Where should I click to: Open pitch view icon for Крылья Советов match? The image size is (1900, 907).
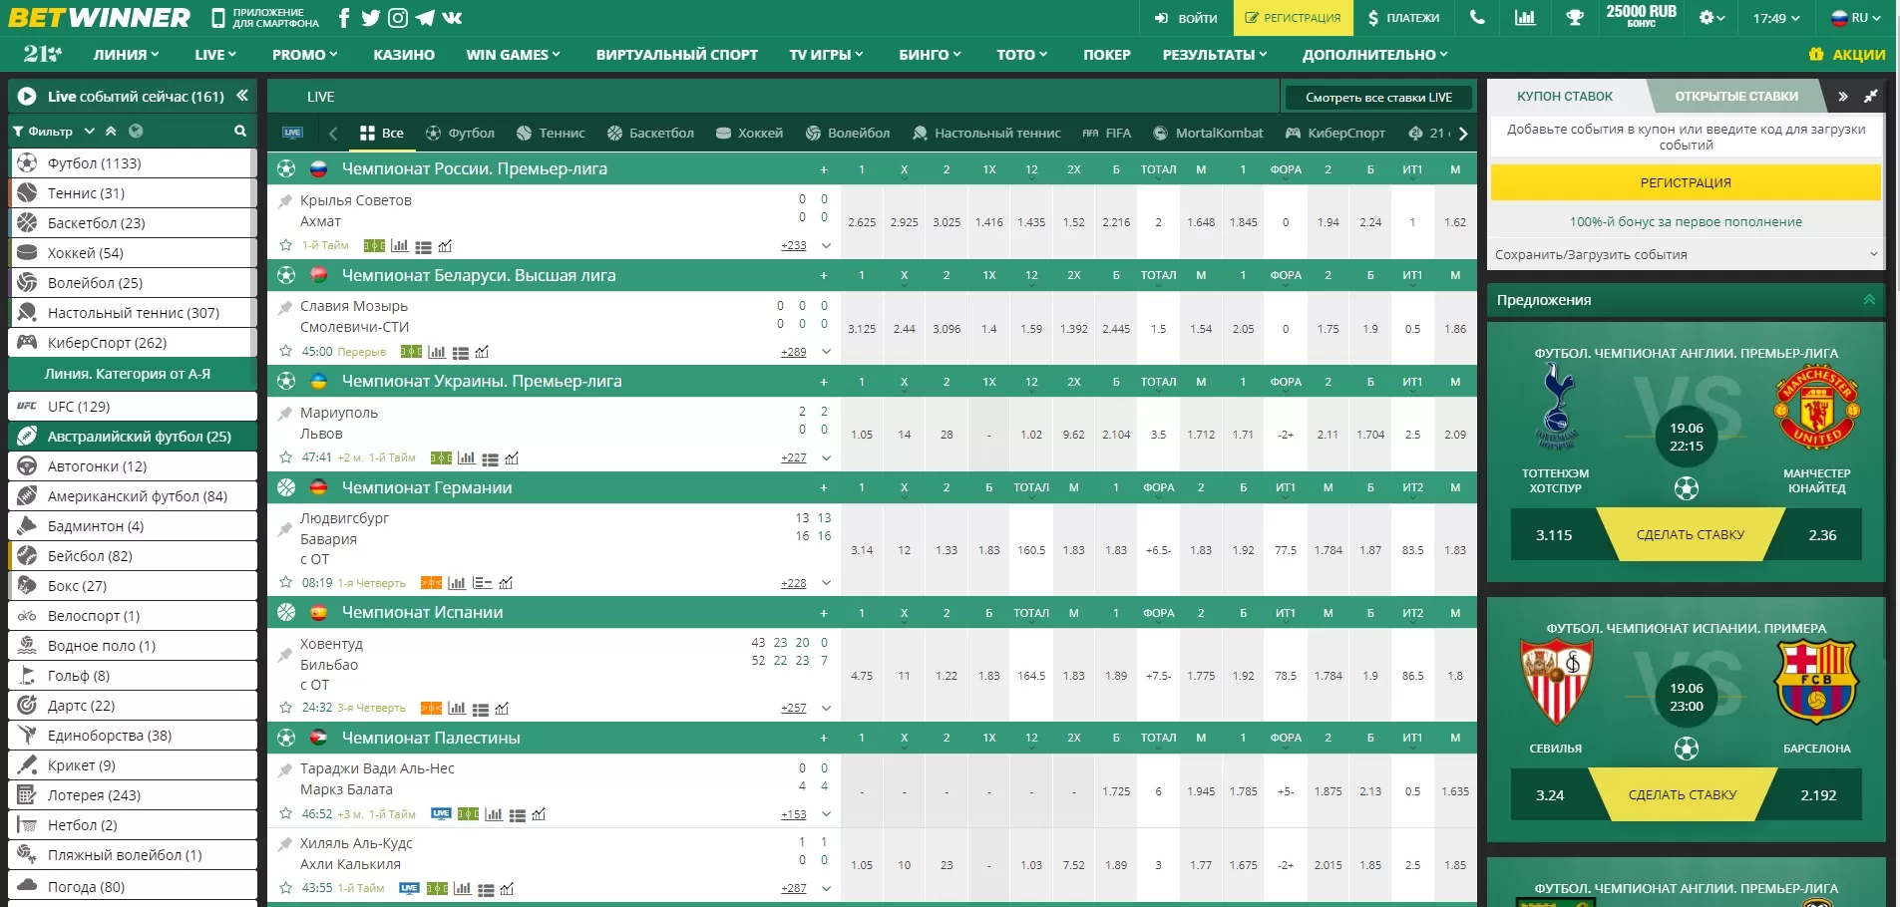[374, 246]
